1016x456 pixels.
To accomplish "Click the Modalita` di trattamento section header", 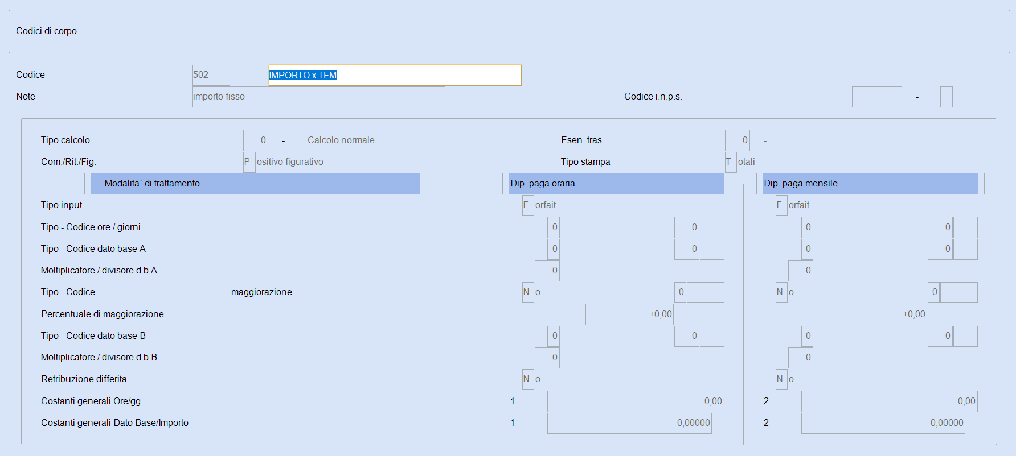I will pos(255,184).
